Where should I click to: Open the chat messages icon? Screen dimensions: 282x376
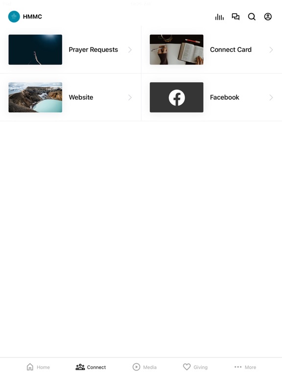[x=235, y=17]
